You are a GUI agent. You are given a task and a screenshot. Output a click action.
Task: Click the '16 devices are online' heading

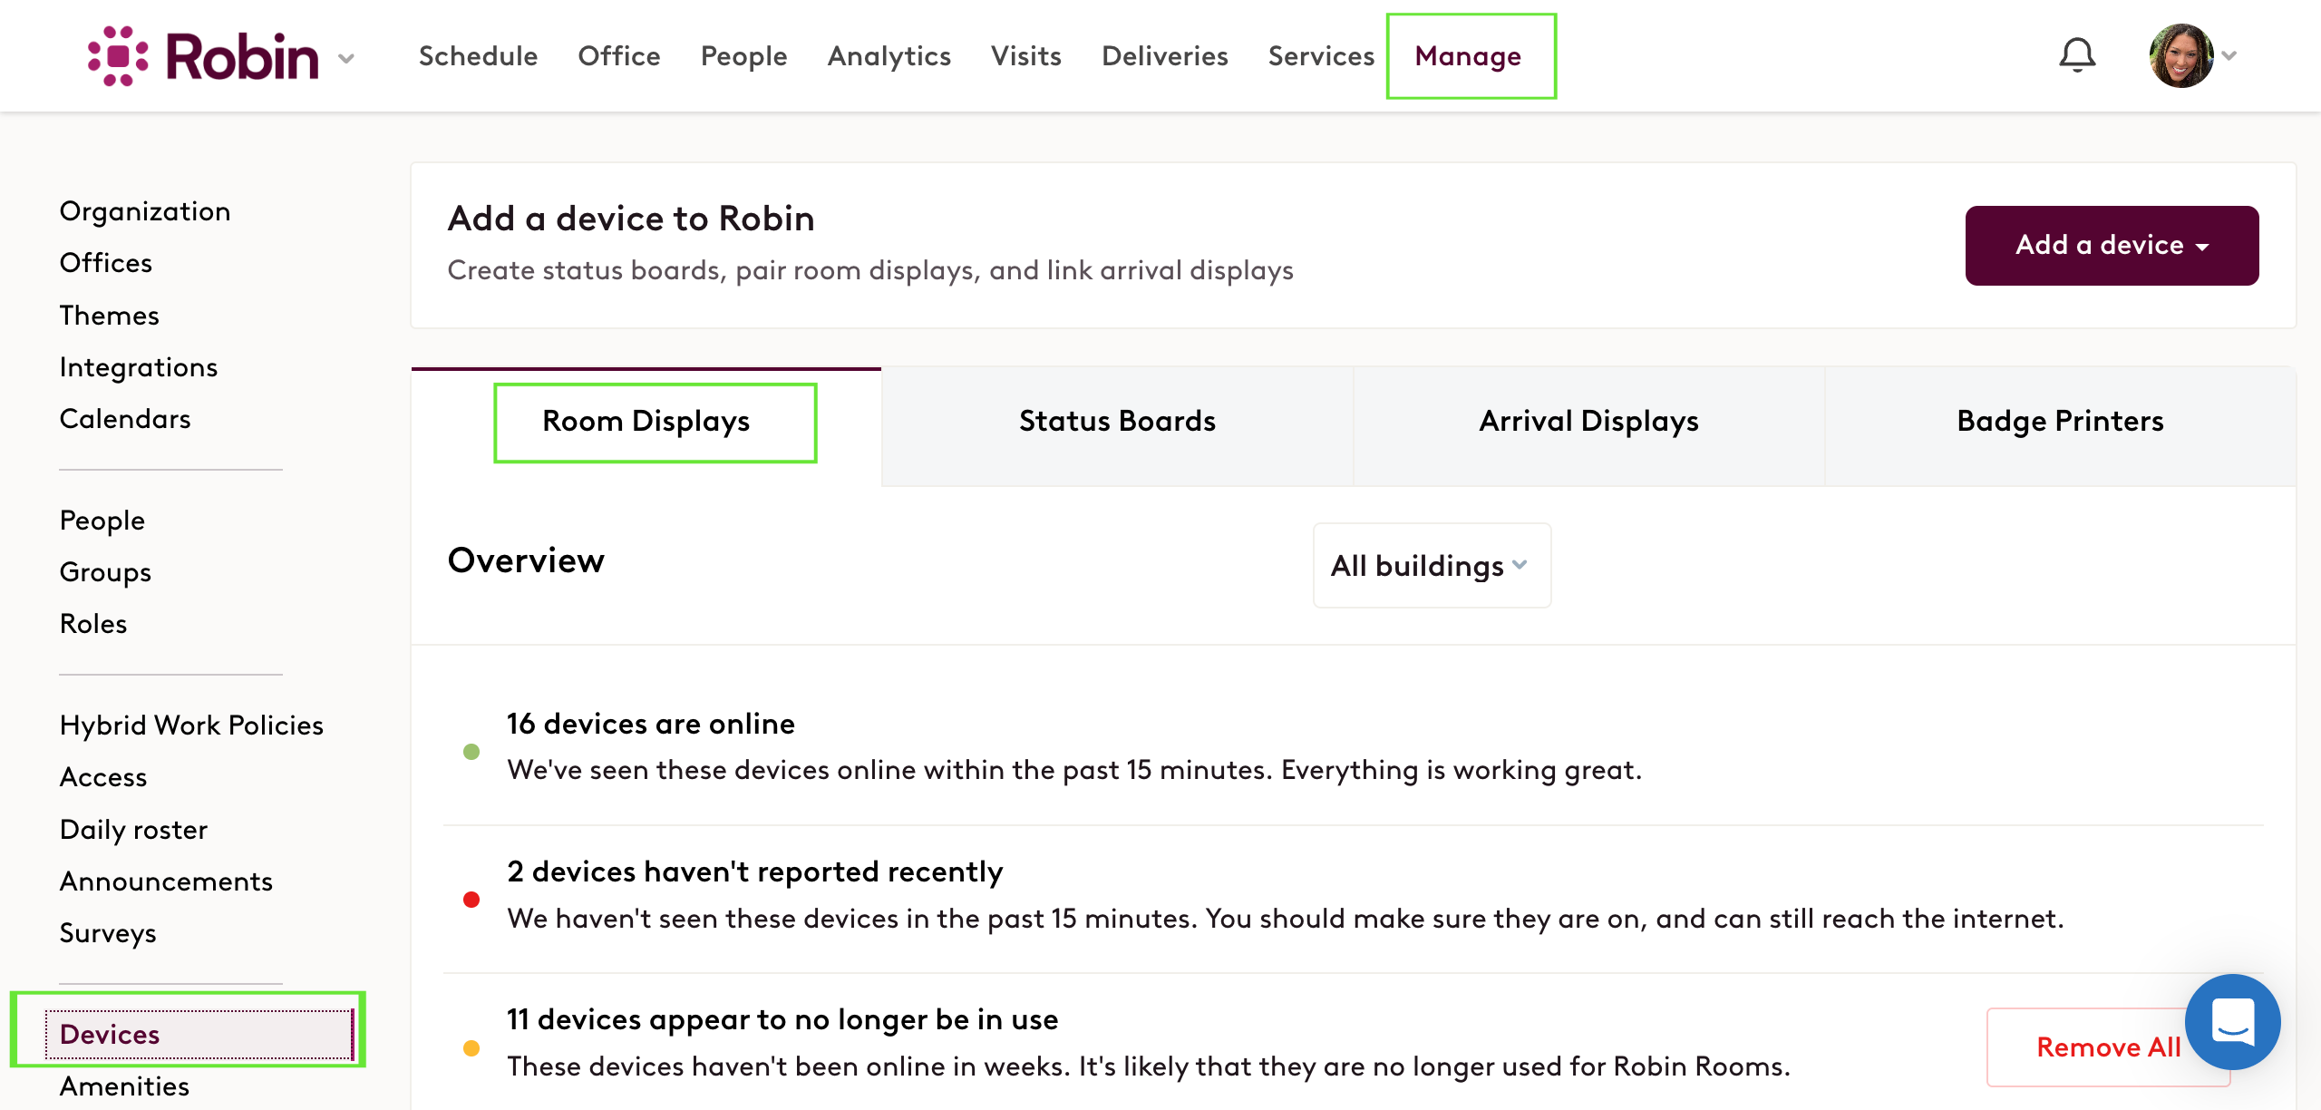651,724
